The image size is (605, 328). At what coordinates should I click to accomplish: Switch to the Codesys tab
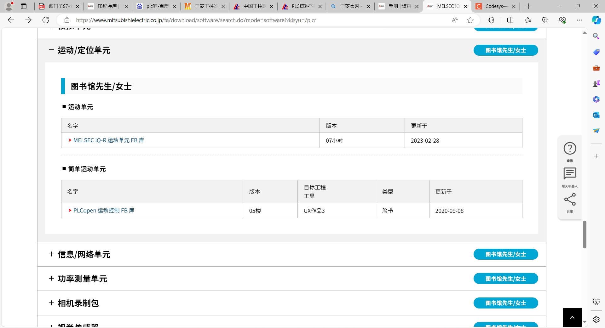[494, 6]
